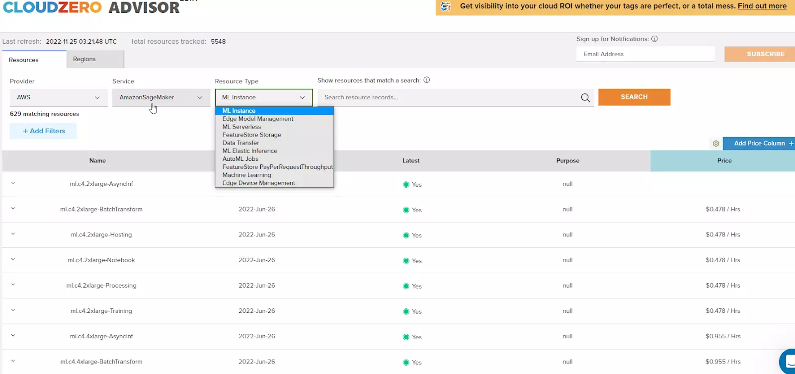Expand the ml.c4.2xlarge-Processing row

click(x=13, y=285)
